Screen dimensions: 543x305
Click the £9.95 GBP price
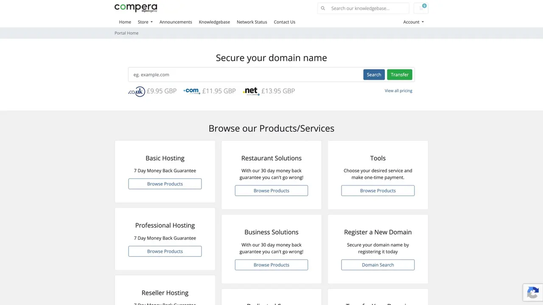tap(162, 91)
